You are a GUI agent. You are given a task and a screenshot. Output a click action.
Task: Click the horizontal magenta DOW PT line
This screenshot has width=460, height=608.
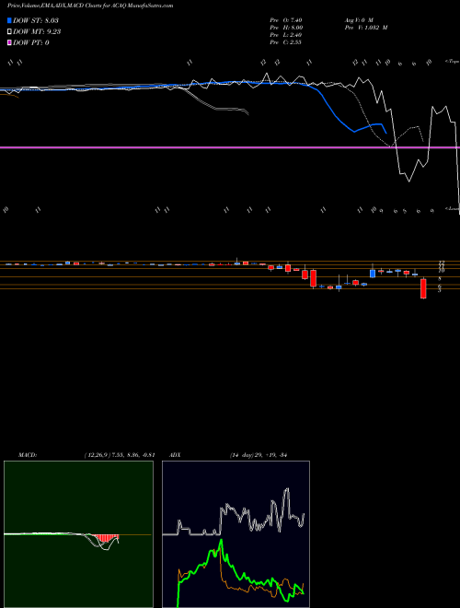coord(230,147)
